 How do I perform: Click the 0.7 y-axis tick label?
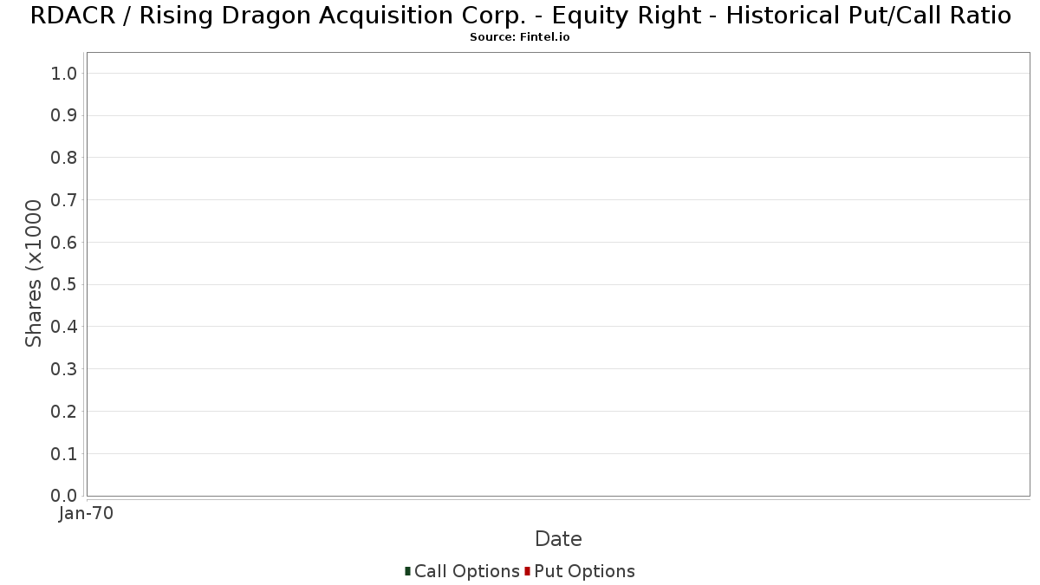click(65, 200)
